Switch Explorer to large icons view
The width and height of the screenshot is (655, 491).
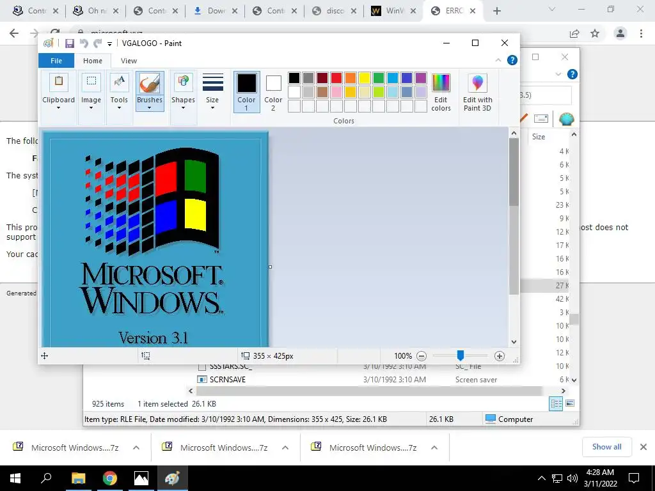570,403
